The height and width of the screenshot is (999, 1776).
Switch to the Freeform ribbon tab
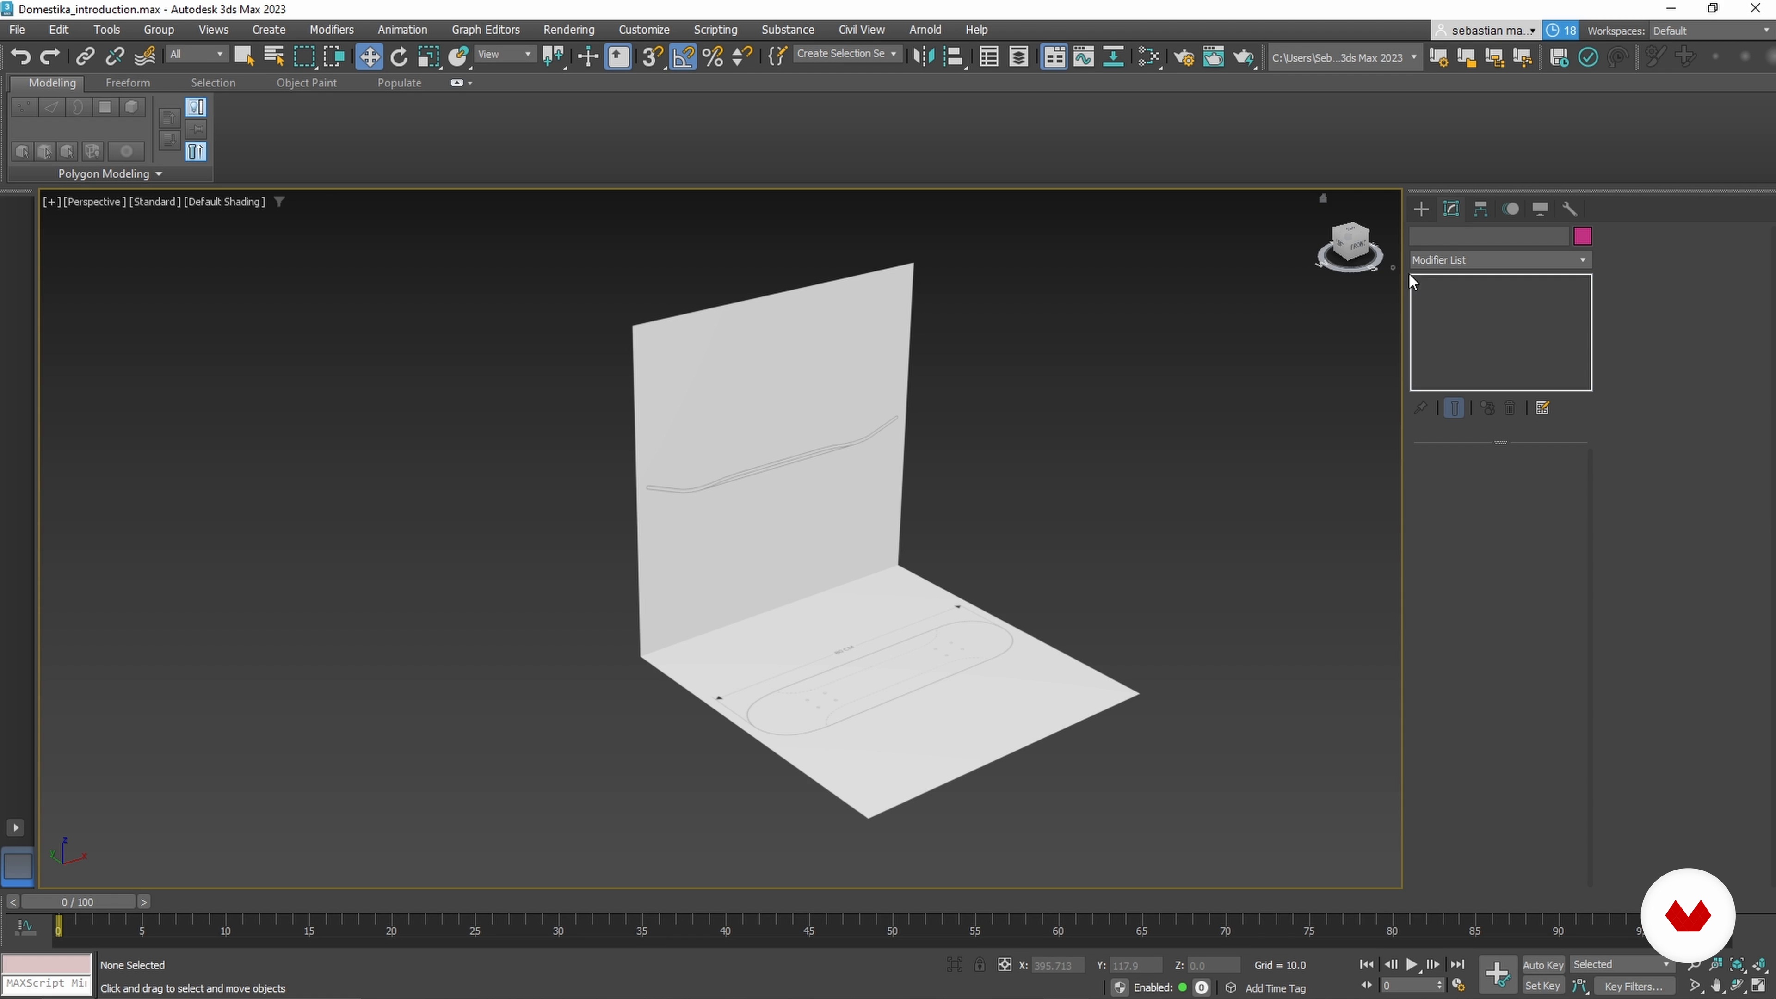[128, 83]
